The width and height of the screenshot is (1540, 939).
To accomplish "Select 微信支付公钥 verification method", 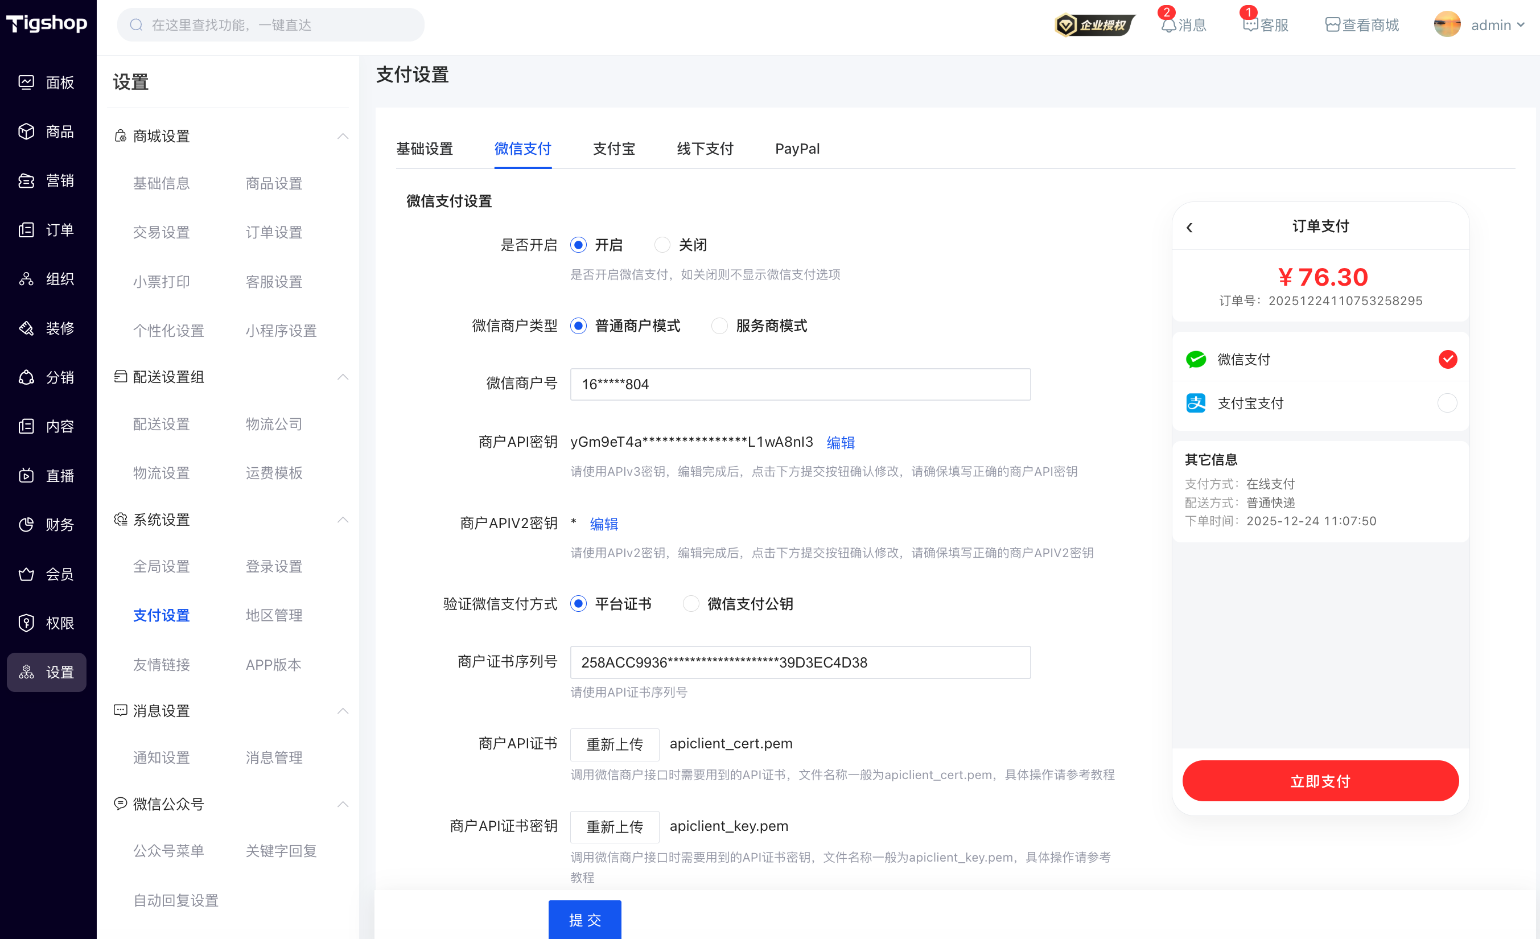I will (691, 604).
